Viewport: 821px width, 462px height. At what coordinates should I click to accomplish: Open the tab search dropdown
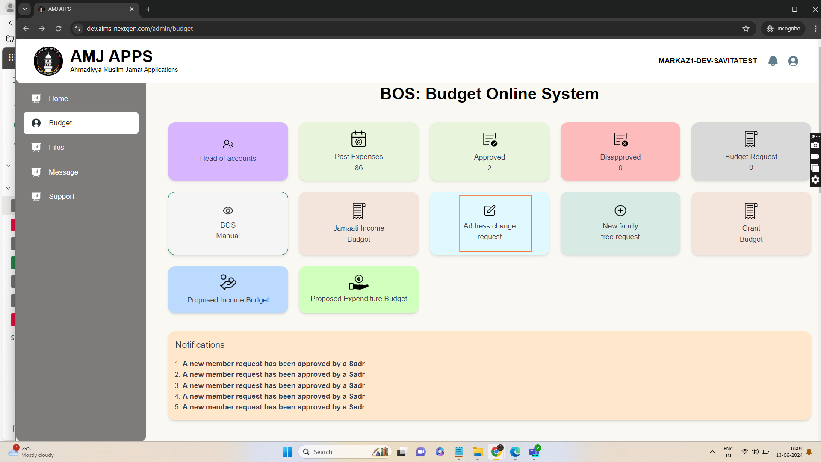click(25, 9)
